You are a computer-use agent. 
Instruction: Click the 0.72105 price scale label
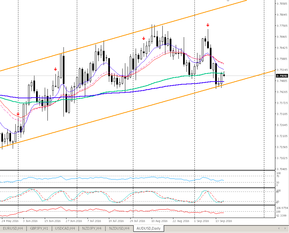coord(282,136)
